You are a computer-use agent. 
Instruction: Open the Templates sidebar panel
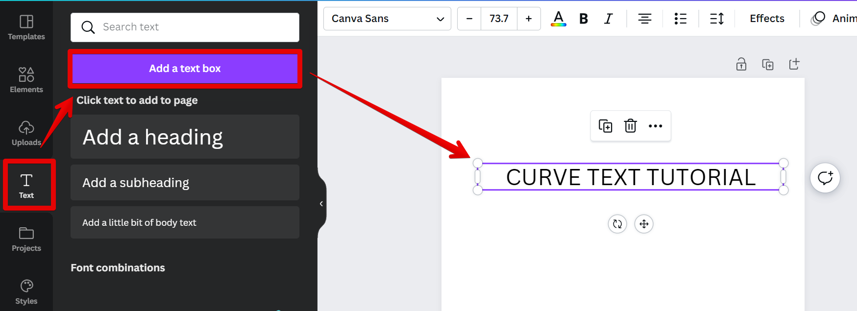point(26,27)
